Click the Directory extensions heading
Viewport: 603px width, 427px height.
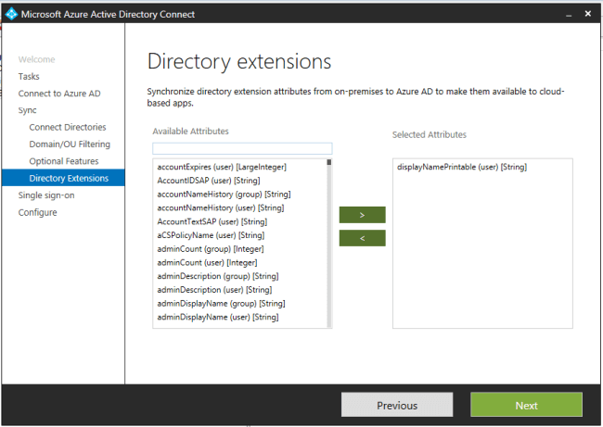pyautogui.click(x=239, y=61)
